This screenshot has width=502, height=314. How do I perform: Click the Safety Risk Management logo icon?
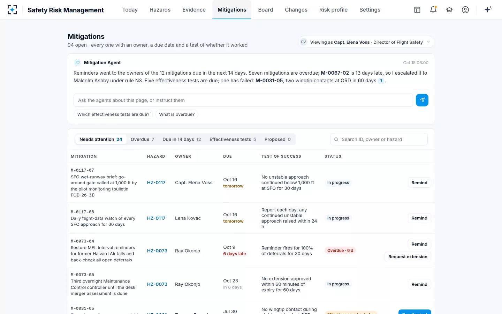[12, 10]
